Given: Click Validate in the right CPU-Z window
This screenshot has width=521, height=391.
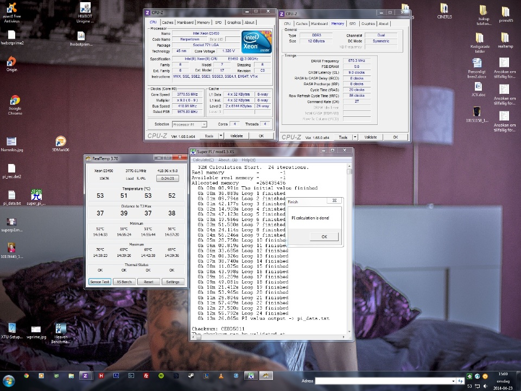Looking at the screenshot, I should pos(371,137).
